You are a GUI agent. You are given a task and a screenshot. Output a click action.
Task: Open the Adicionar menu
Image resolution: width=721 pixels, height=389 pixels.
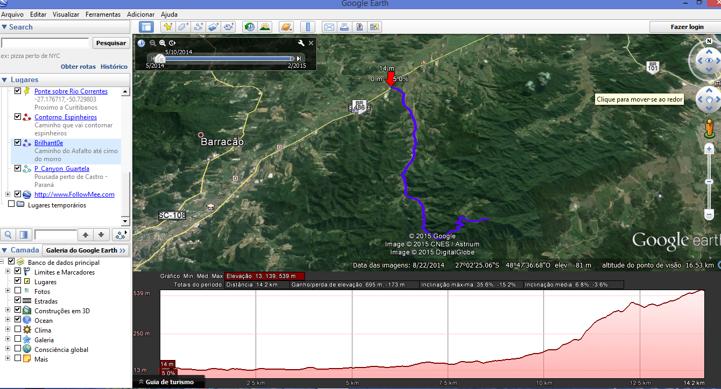(140, 15)
